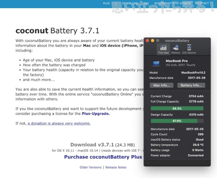Screen dimensions: 217x178
Task: Click the Current Charge value '3754 mAh'
Action: (x=196, y=96)
